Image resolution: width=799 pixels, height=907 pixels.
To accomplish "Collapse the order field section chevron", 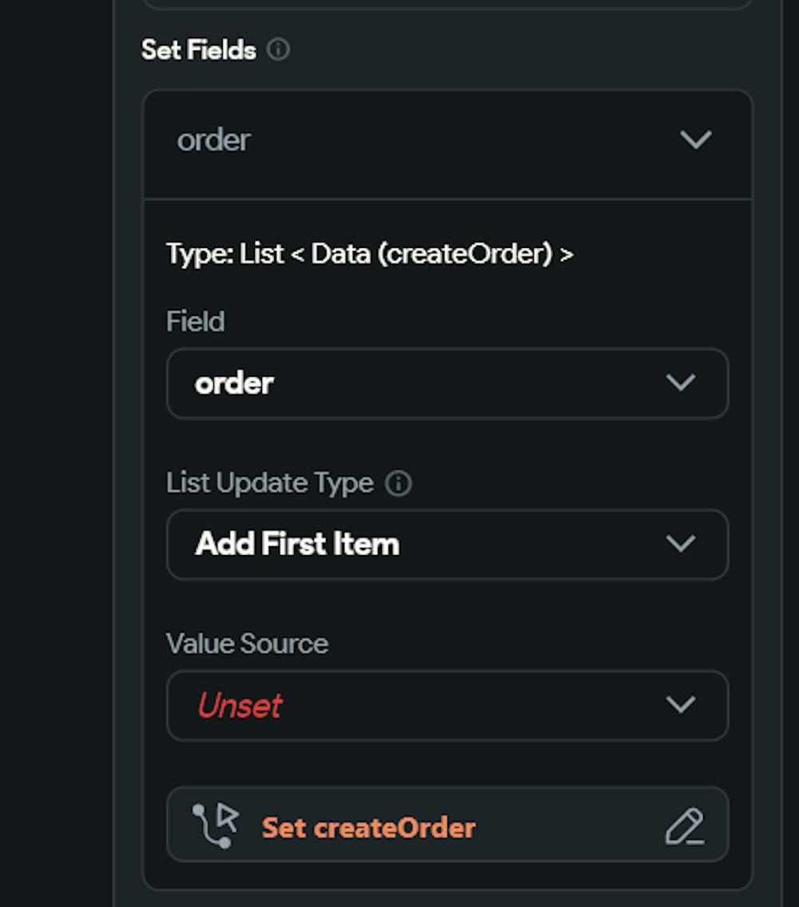I will pos(695,140).
